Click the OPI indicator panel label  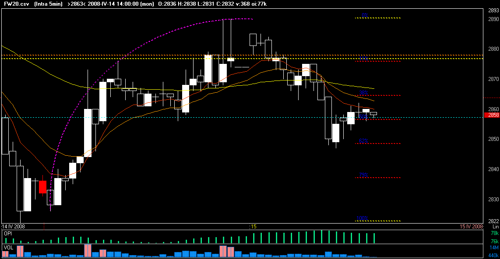click(x=8, y=234)
